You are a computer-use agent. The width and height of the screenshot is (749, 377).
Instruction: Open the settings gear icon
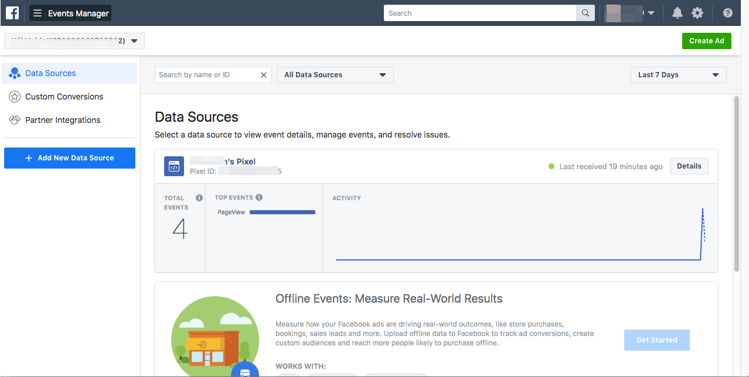[697, 13]
